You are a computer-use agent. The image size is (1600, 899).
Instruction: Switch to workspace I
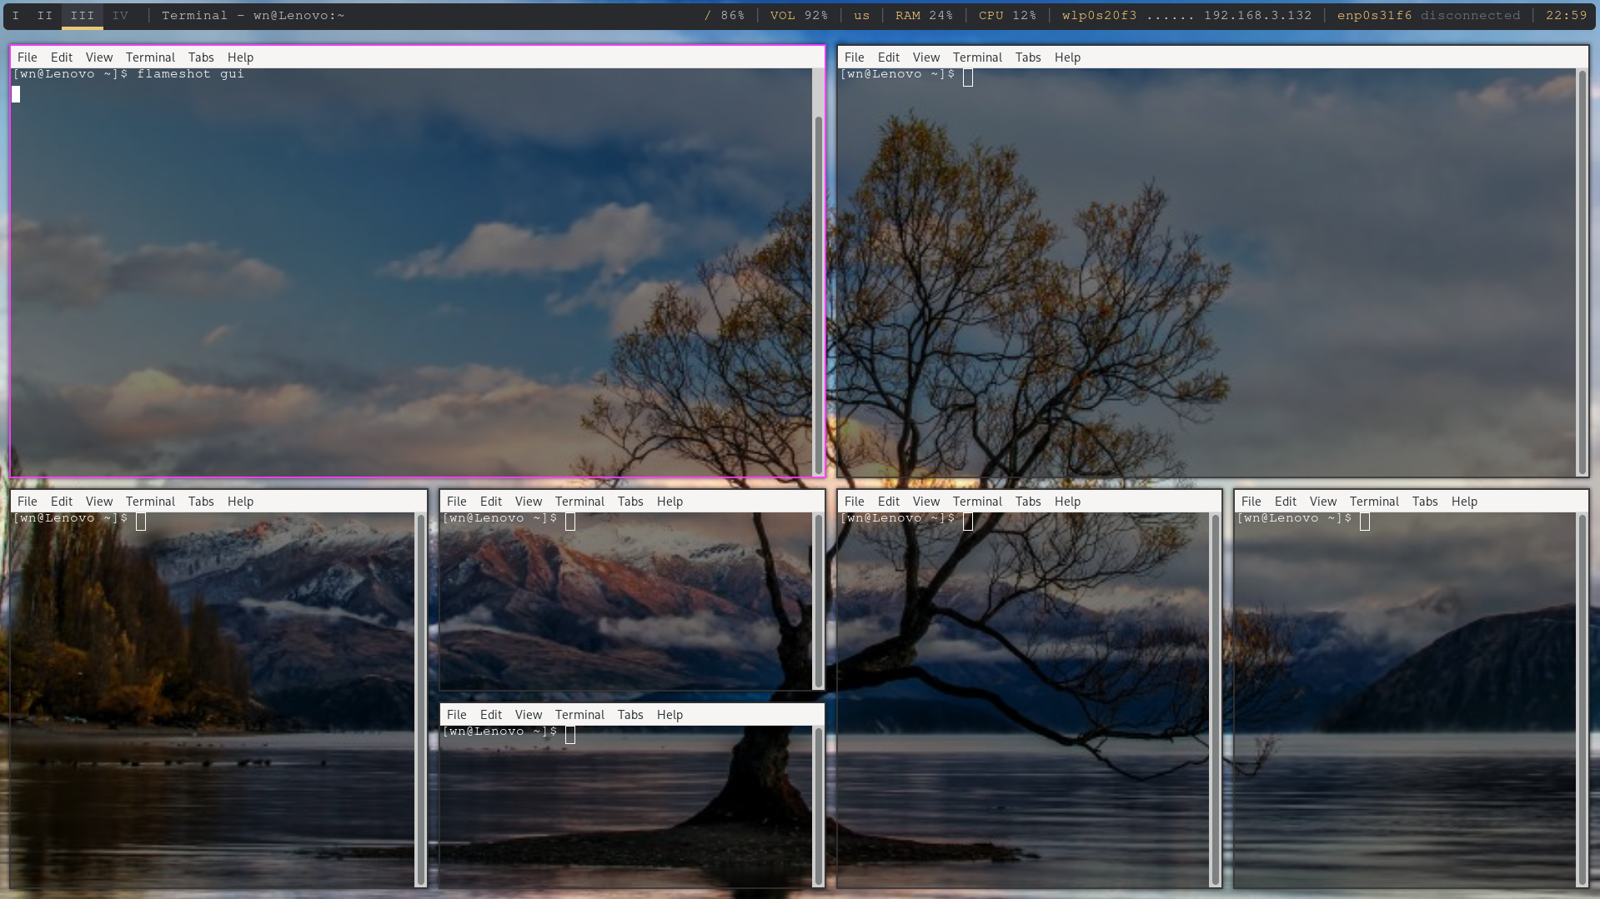pyautogui.click(x=15, y=15)
